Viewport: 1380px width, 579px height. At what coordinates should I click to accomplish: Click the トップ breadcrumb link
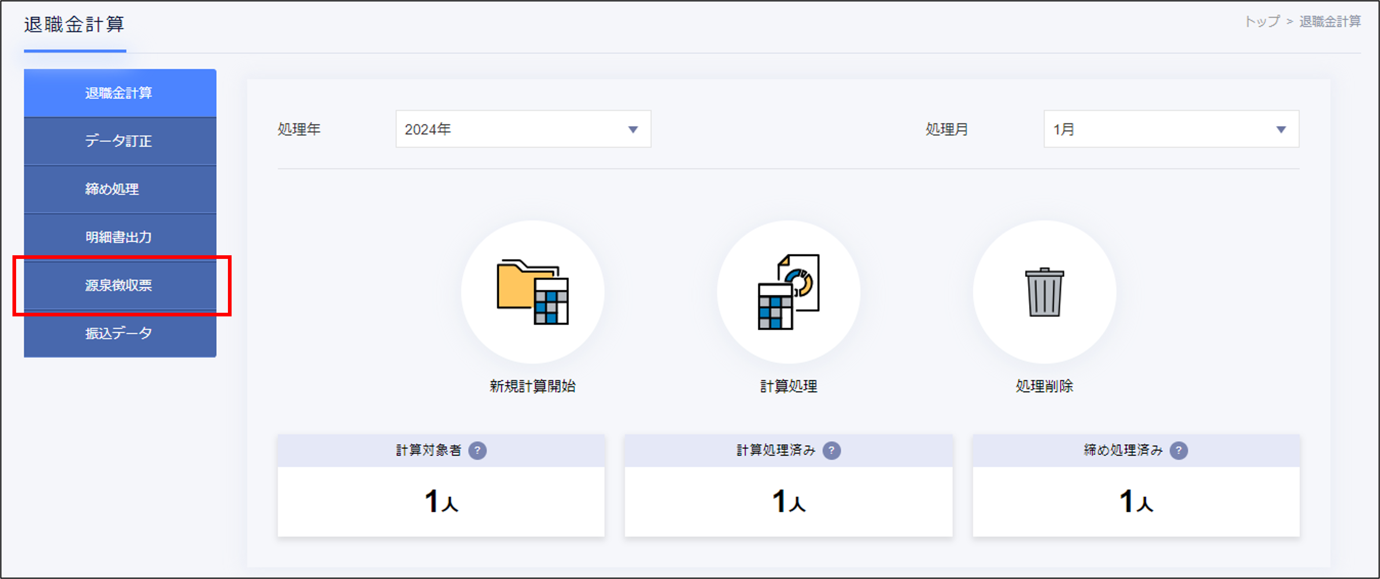1260,22
